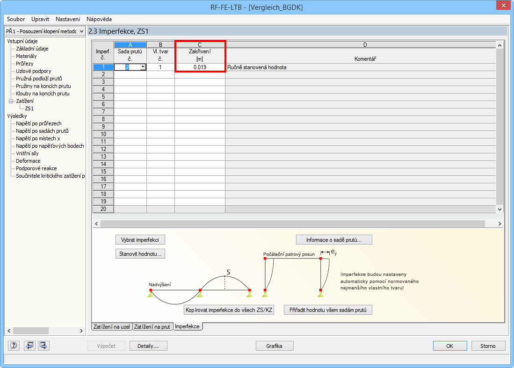Select Základní údaje in tree
This screenshot has width=514, height=368.
32,49
